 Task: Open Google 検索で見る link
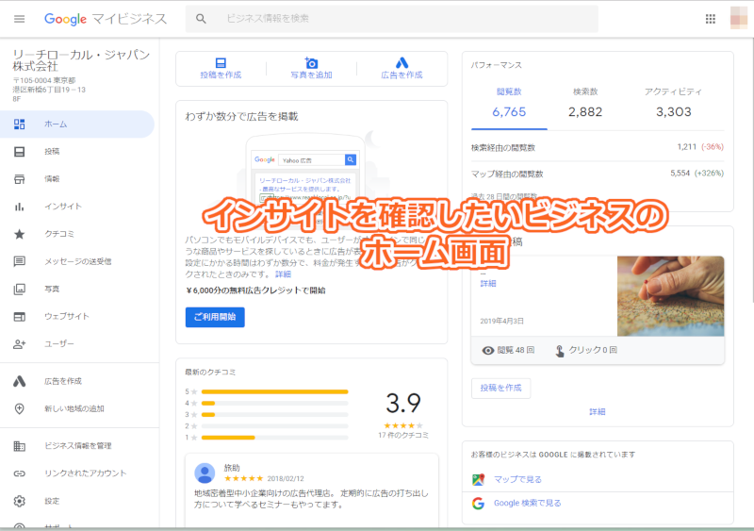(528, 503)
